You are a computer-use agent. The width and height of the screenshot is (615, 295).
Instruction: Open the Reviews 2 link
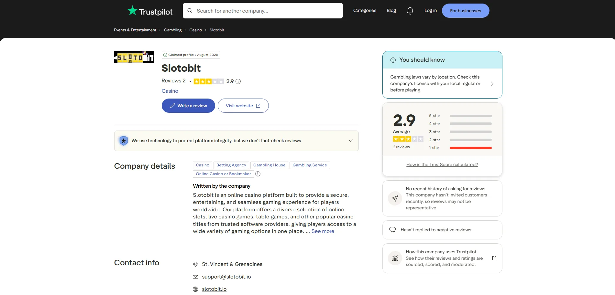pyautogui.click(x=174, y=81)
